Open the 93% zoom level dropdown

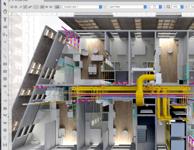(182, 7)
